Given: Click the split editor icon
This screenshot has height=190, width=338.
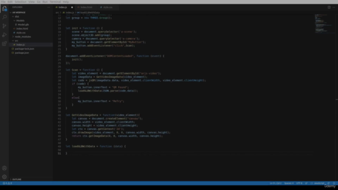Looking at the screenshot, I should point(329,7).
